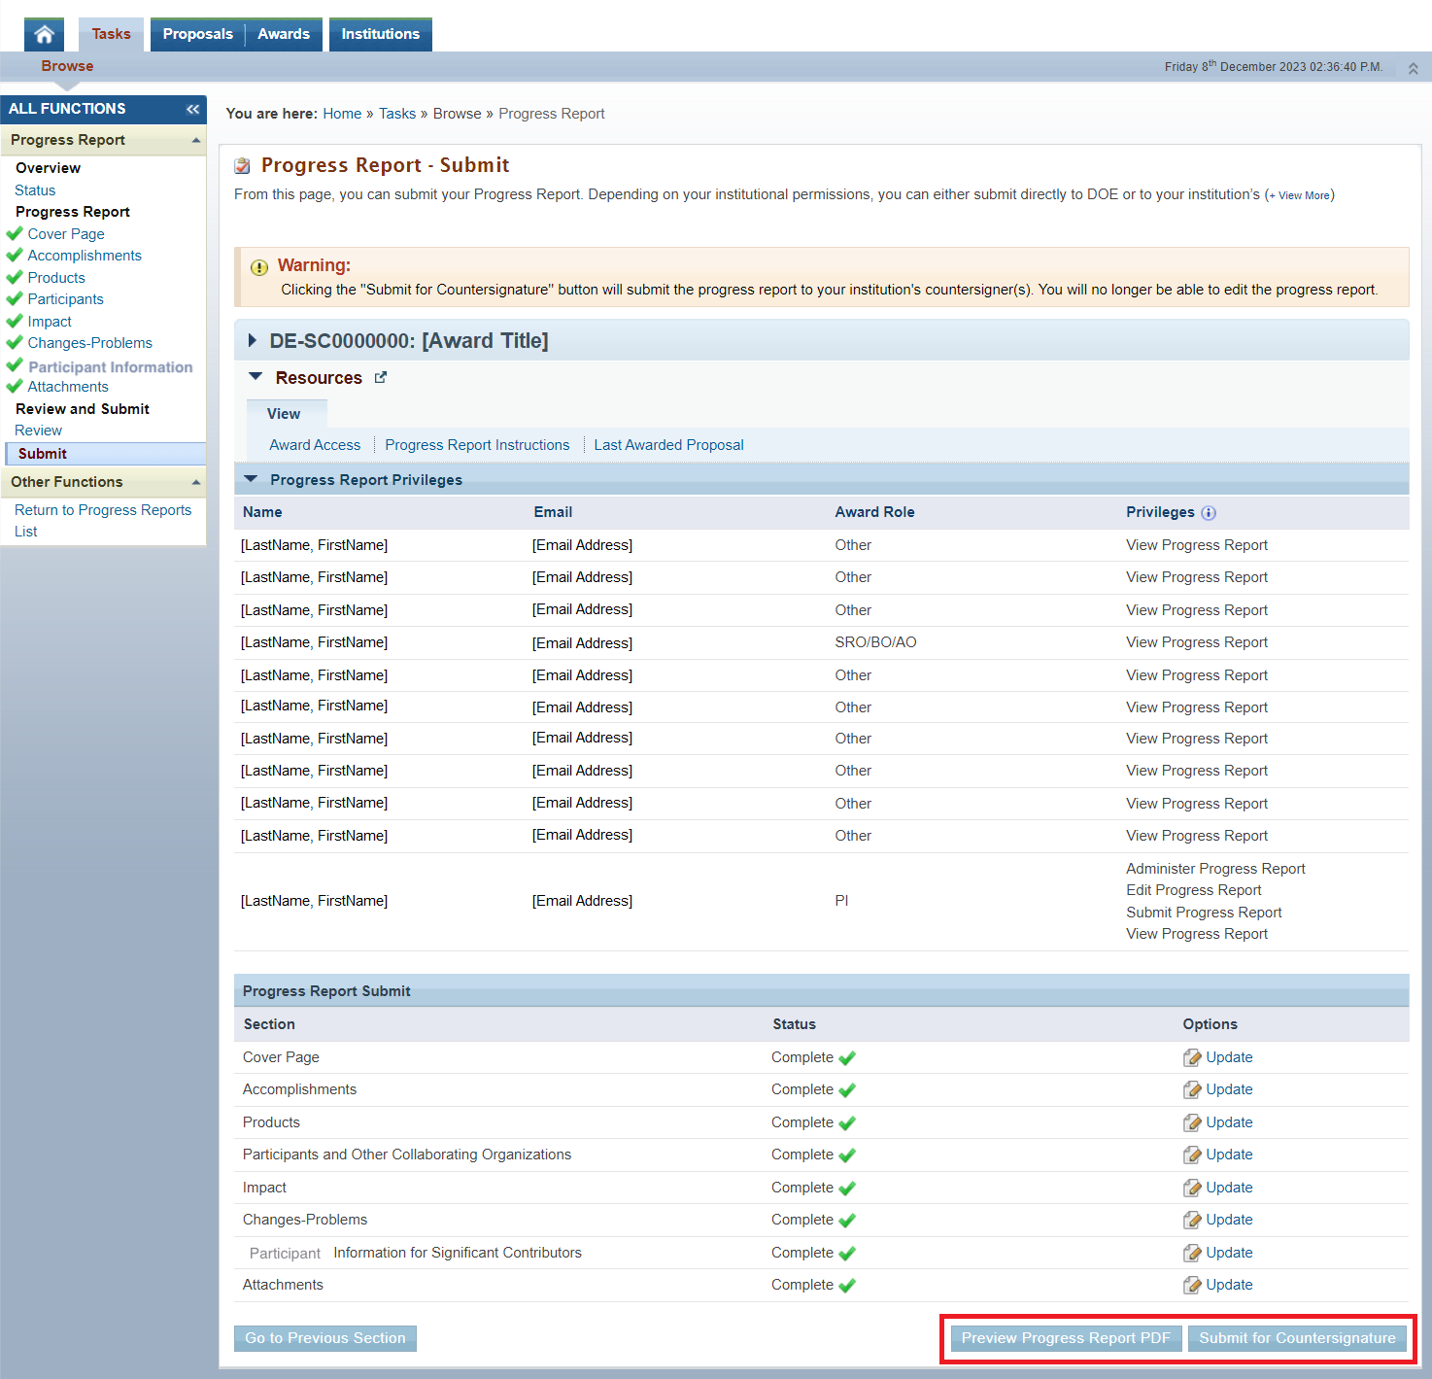The width and height of the screenshot is (1432, 1379).
Task: Open the Proposals tab
Action: [198, 34]
